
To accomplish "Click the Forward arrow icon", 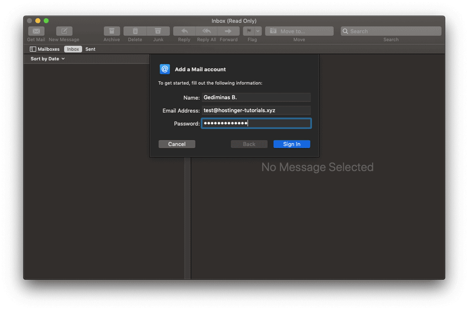I will (x=228, y=31).
